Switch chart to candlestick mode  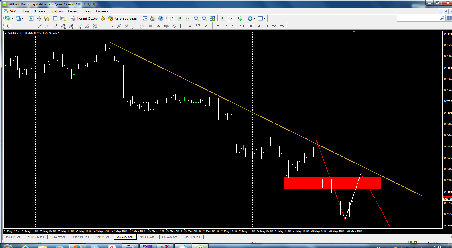(x=179, y=18)
